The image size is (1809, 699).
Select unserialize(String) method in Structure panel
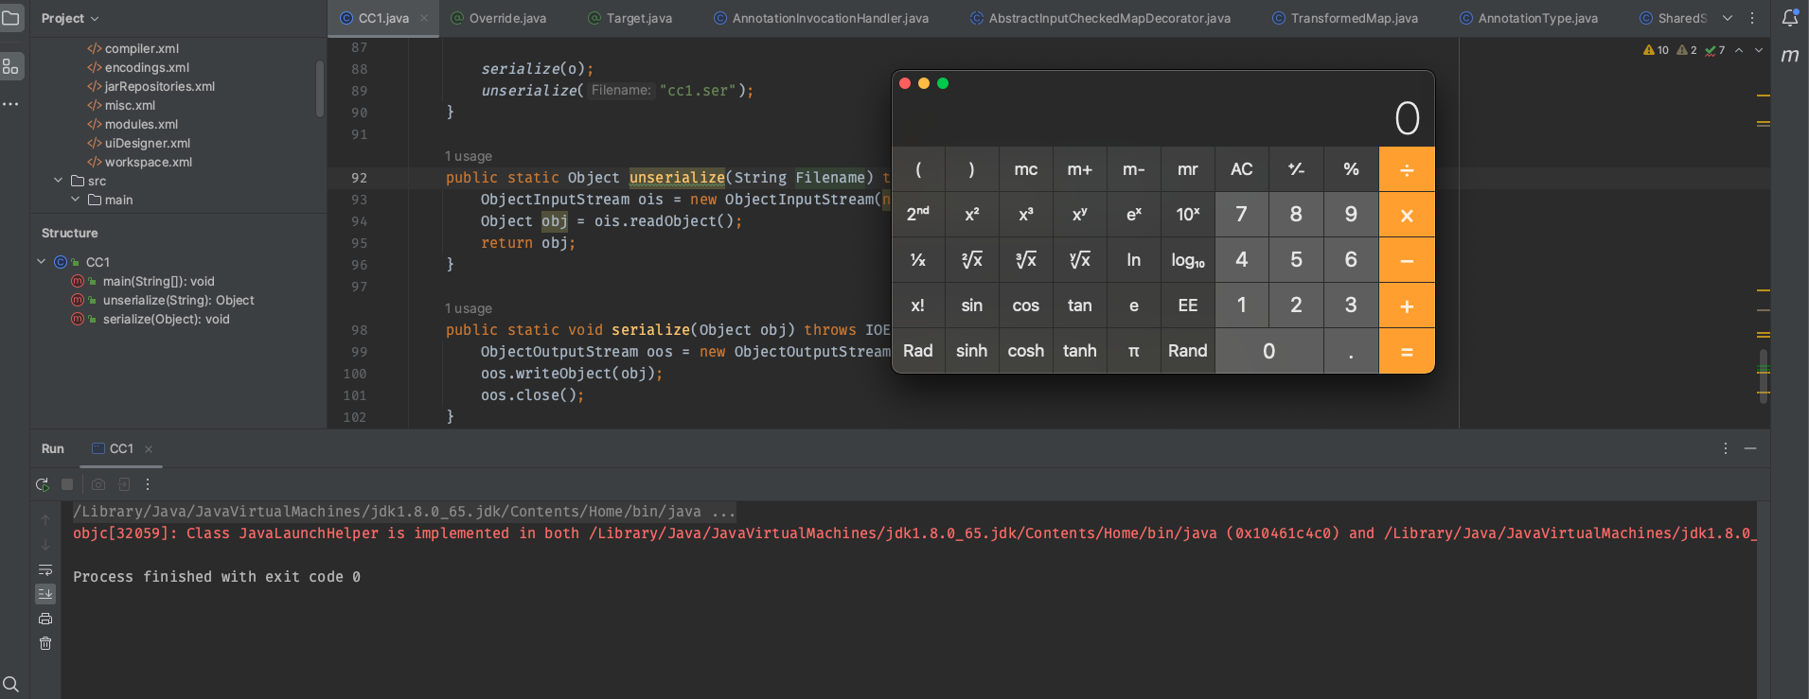(x=178, y=300)
